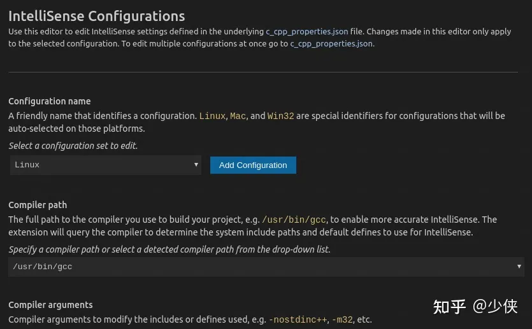532x329 pixels.
Task: Click the -nostdinc++ example argument
Action: pyautogui.click(x=298, y=319)
